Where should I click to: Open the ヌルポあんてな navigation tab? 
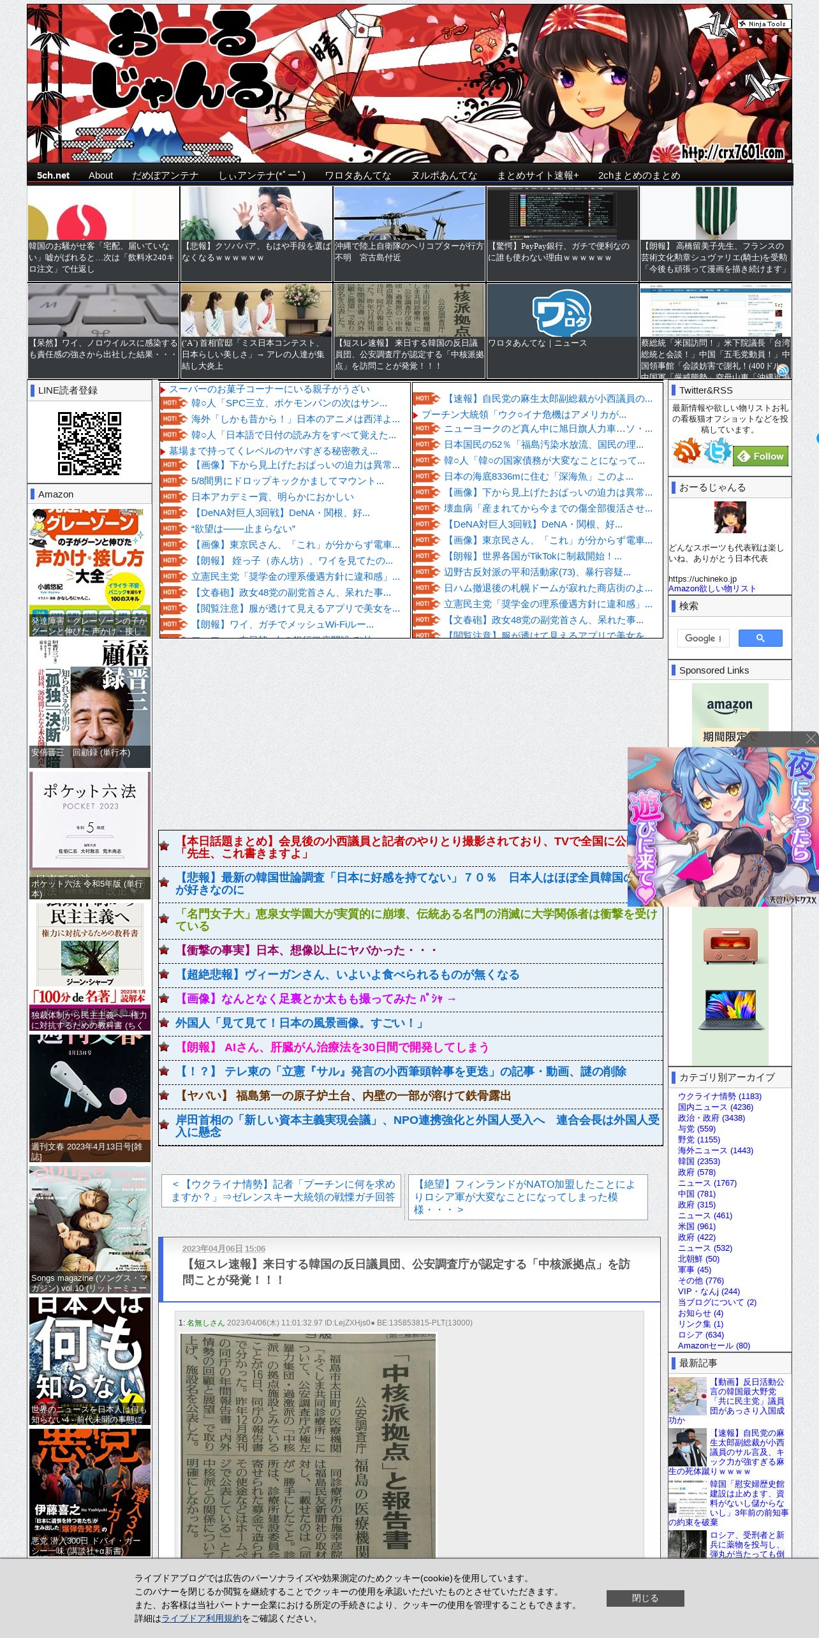click(x=444, y=175)
